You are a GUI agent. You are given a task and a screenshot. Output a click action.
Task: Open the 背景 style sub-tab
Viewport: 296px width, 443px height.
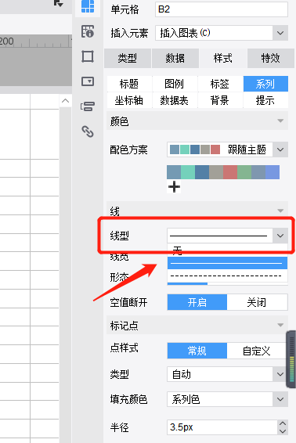[x=220, y=100]
